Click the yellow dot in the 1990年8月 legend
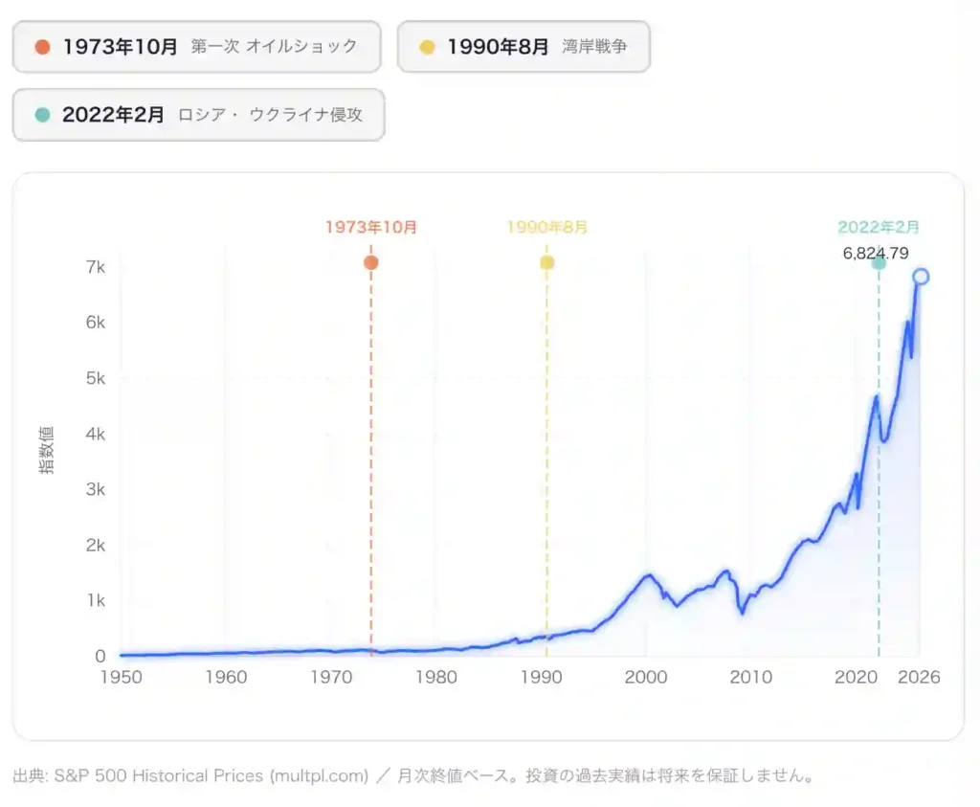980x807 pixels. click(427, 46)
